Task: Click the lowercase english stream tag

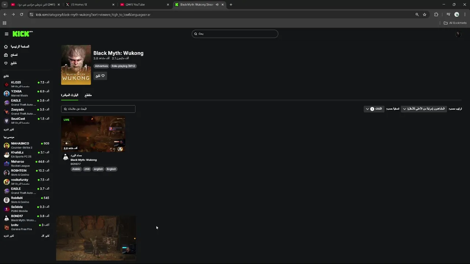Action: coord(98,169)
